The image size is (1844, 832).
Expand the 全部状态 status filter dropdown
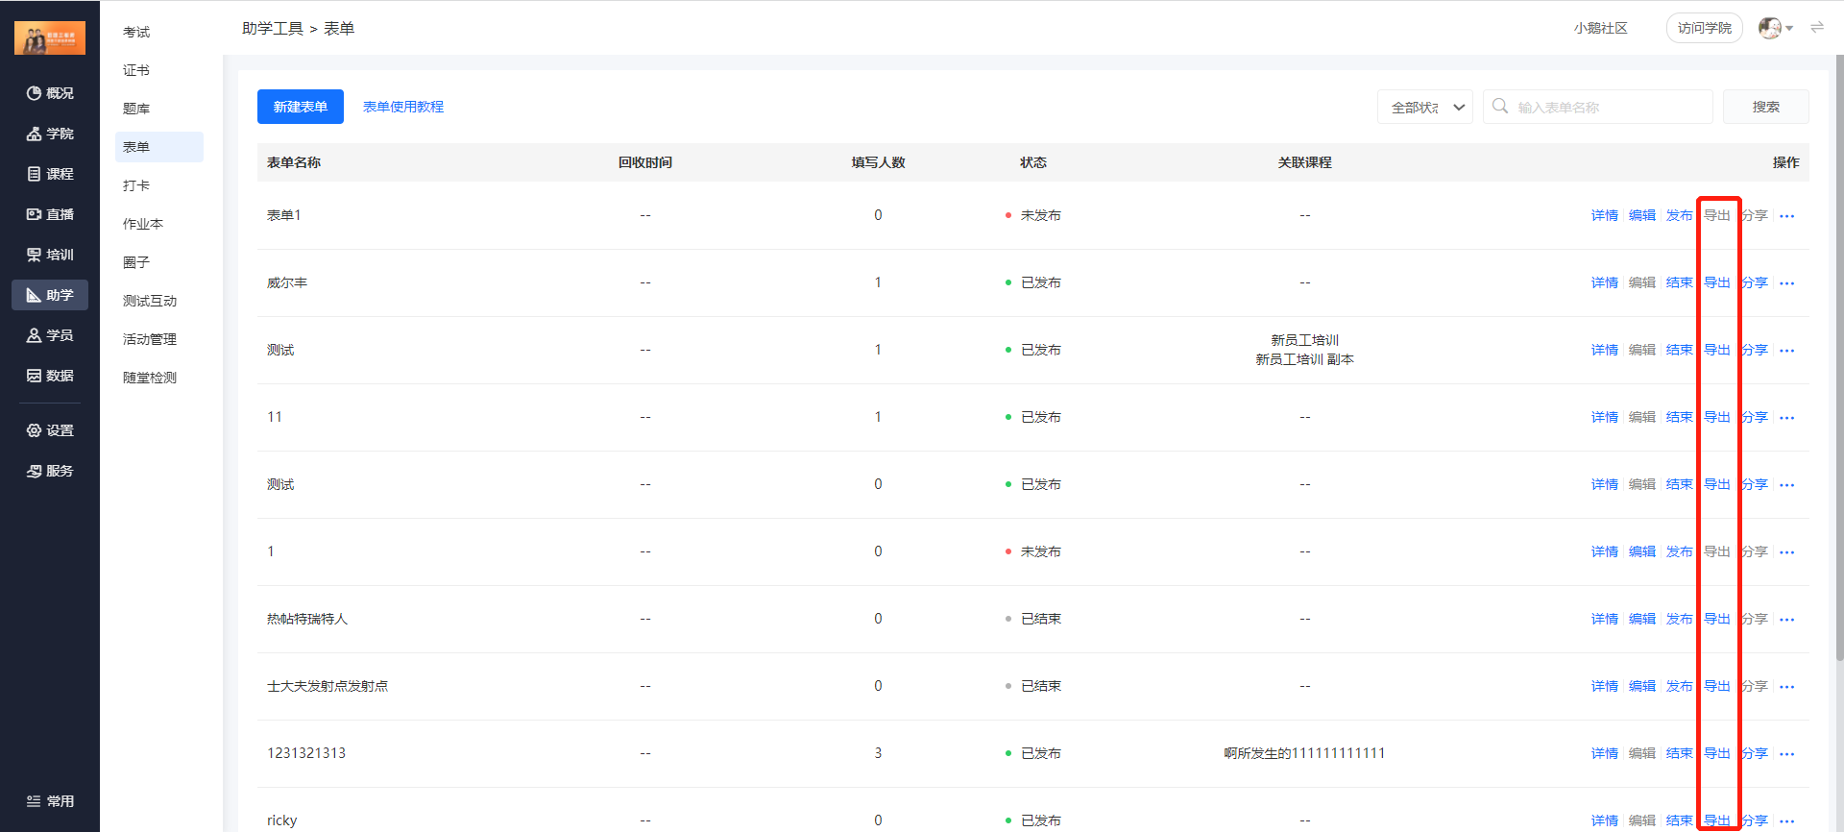(1424, 108)
